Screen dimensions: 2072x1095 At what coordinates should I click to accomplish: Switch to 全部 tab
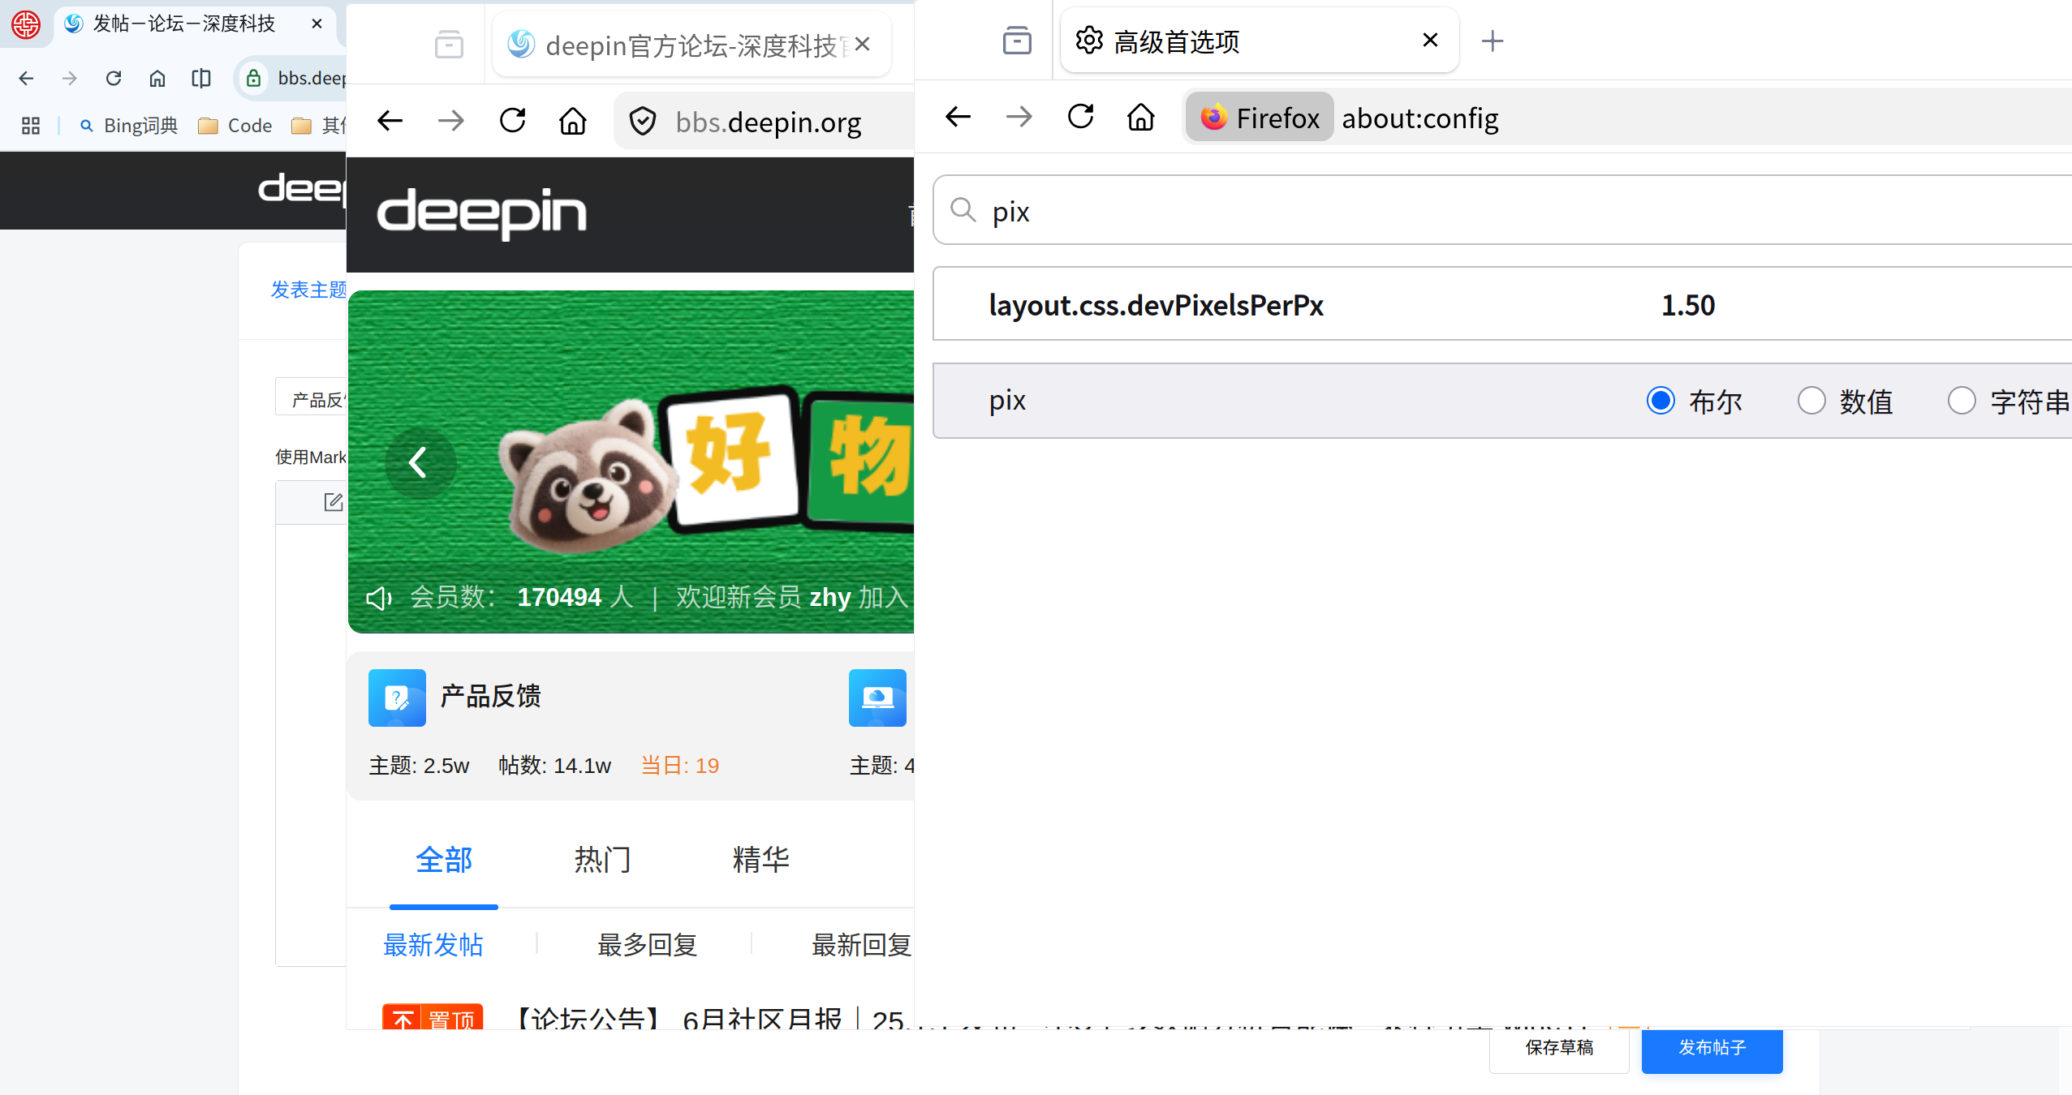coord(444,860)
